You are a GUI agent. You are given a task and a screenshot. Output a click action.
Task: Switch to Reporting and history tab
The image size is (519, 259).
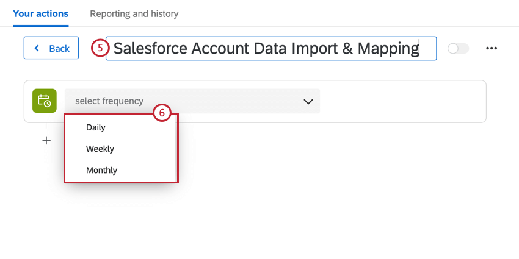tap(134, 14)
